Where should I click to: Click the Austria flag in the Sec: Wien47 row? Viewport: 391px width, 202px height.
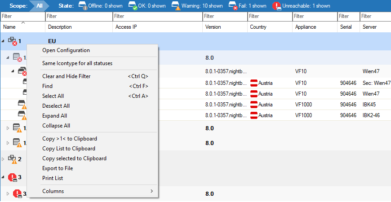[x=254, y=83]
